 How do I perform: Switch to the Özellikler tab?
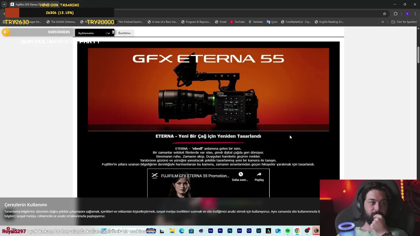pyautogui.click(x=124, y=33)
